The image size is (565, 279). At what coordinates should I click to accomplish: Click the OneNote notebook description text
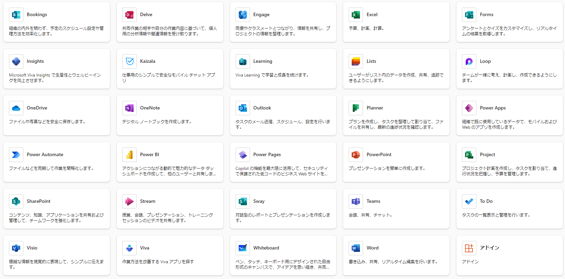coord(157,121)
